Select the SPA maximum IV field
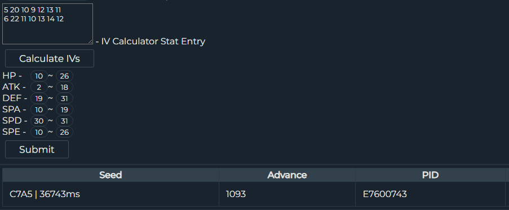Image resolution: width=509 pixels, height=210 pixels. pyautogui.click(x=64, y=109)
